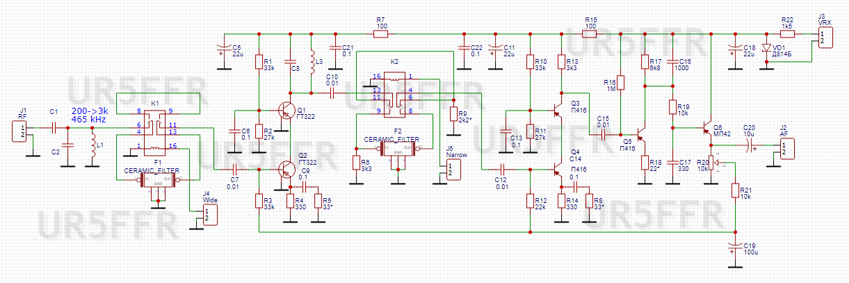Select transistor Q1 ГТ322 symbol

(284, 111)
